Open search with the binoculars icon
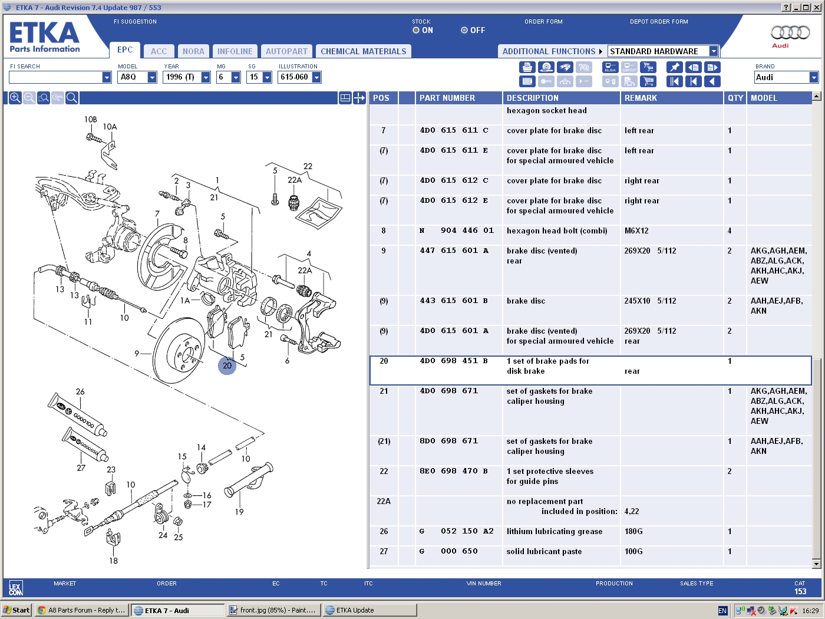The image size is (825, 619). [x=565, y=67]
